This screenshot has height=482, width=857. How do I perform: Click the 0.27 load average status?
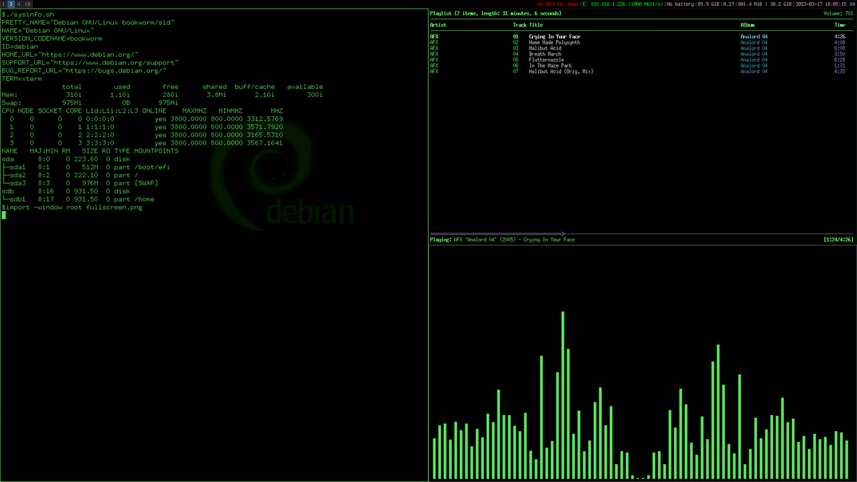pos(728,4)
